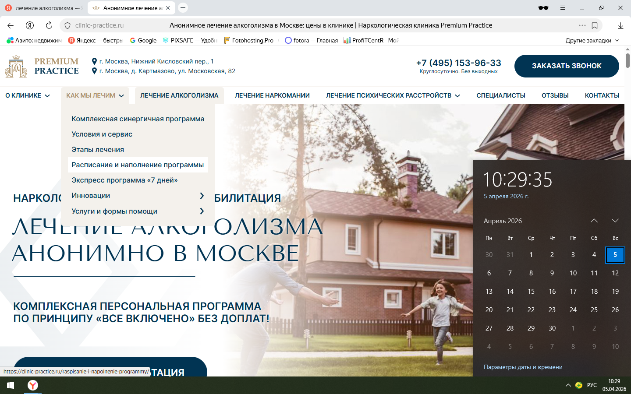
Task: Select April 12 in the calendar
Action: (615, 273)
